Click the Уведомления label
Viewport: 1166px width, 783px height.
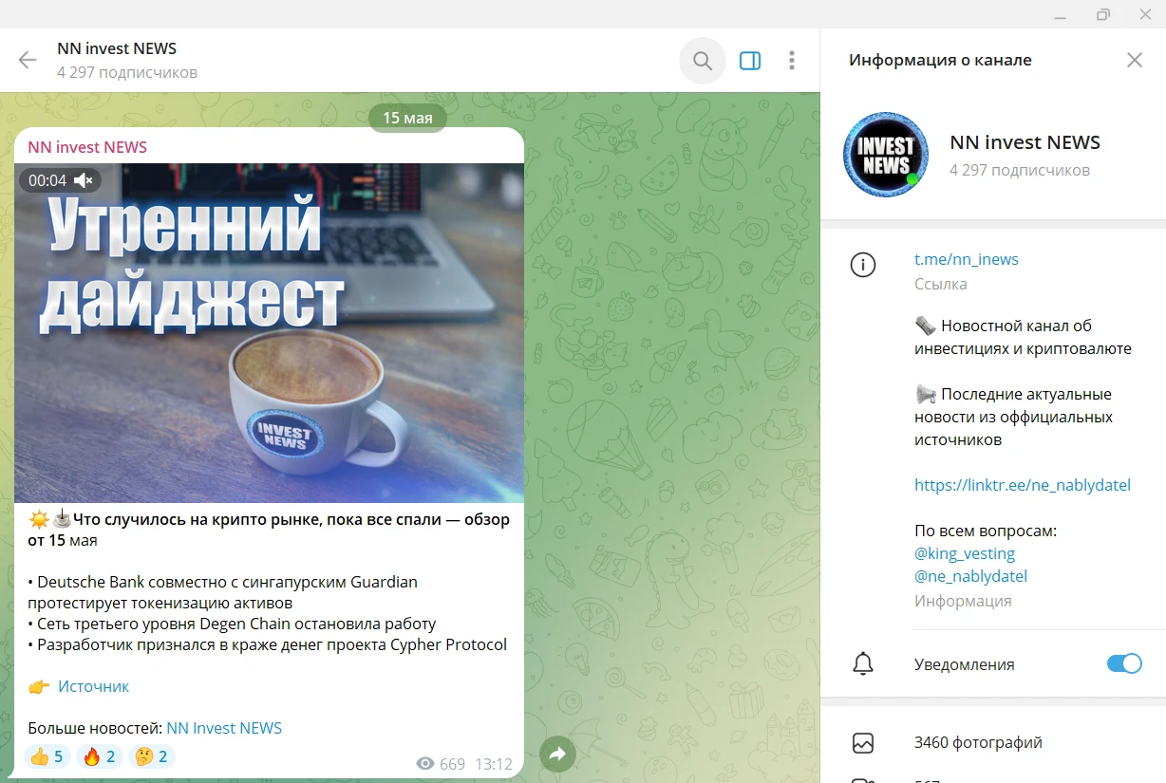(965, 664)
